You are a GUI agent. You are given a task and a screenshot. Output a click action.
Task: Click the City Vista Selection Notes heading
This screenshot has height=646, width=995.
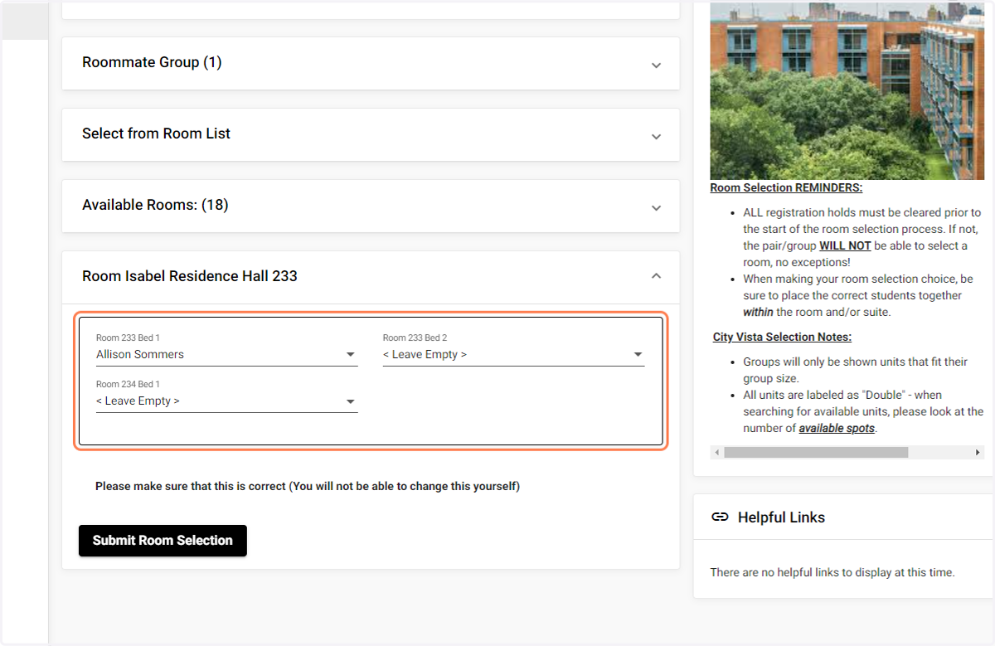click(782, 337)
